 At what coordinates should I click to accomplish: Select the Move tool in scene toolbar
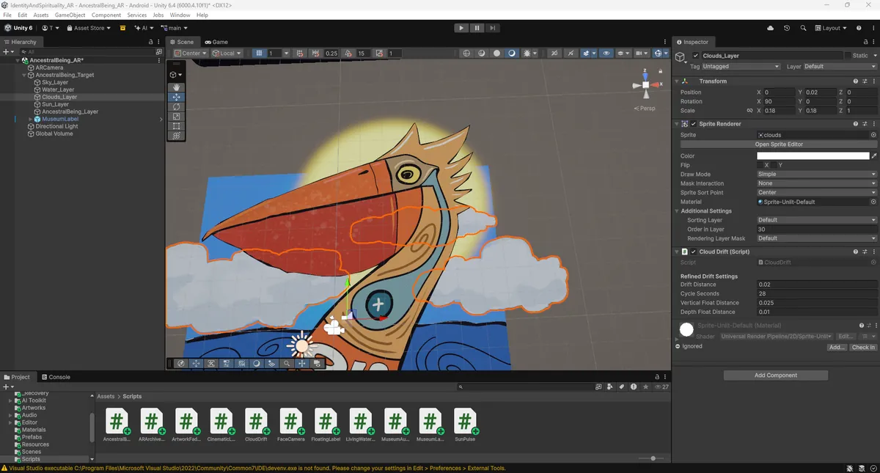click(176, 97)
